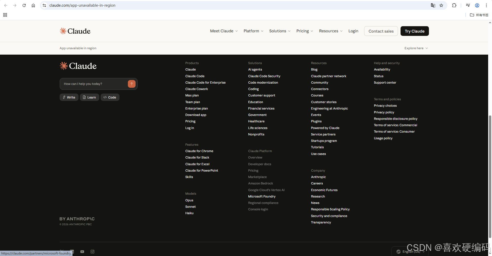Image resolution: width=492 pixels, height=256 pixels.
Task: Open the Claude Code link under Products
Action: click(x=195, y=76)
